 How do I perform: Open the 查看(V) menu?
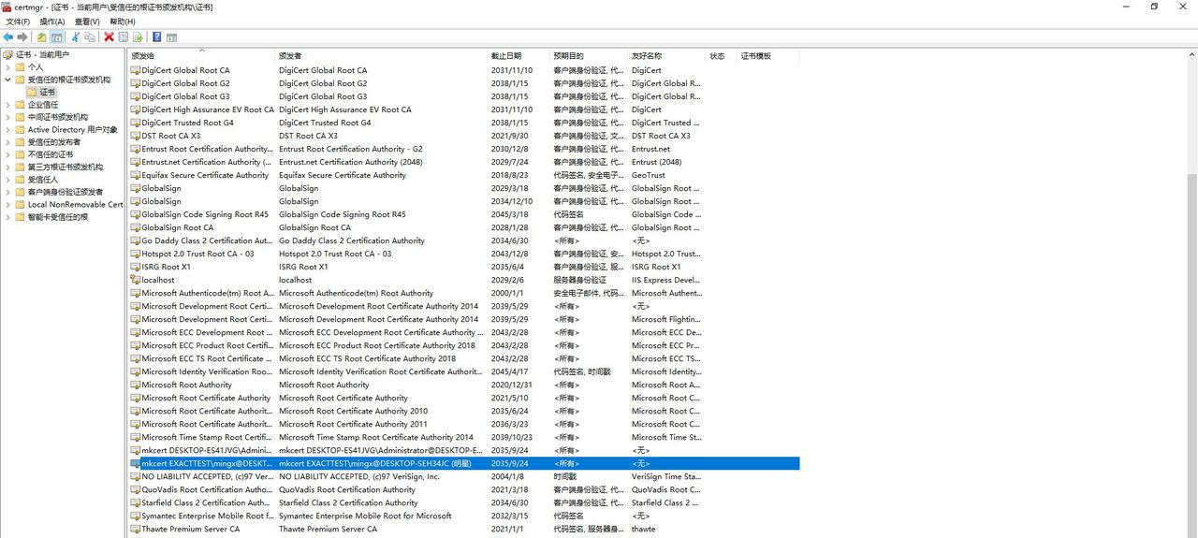click(87, 22)
